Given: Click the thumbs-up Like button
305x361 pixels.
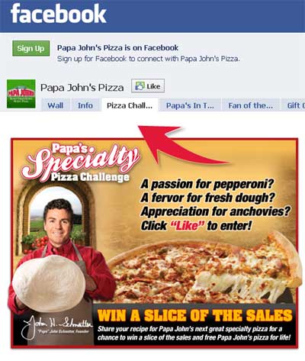Looking at the screenshot, I should pyautogui.click(x=148, y=86).
